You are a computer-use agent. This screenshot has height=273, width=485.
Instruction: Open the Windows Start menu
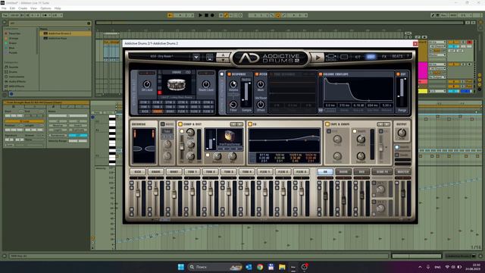(181, 267)
